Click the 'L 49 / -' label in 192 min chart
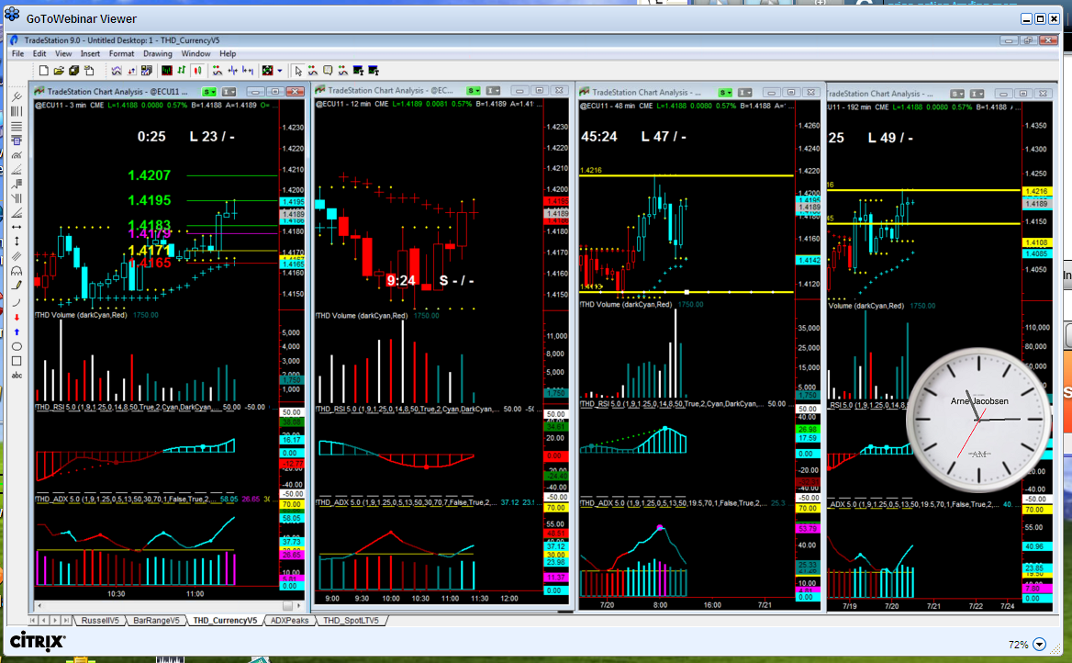Screen dimensions: 1072x663 point(890,138)
